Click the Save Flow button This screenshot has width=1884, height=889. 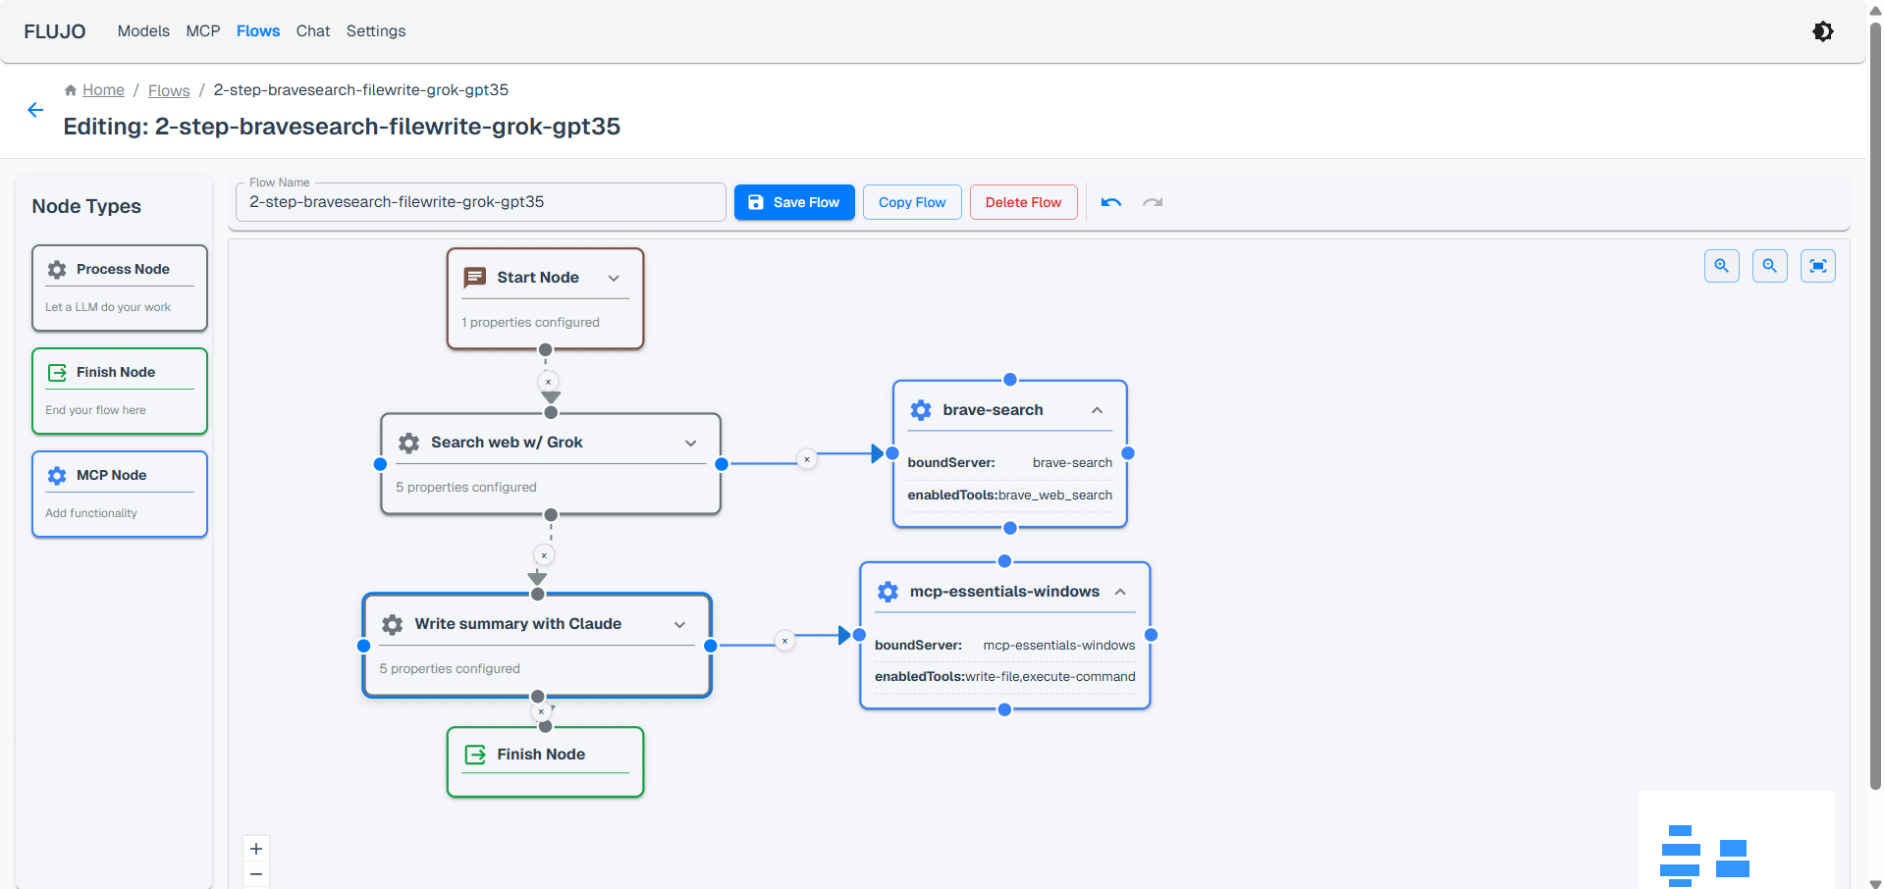(793, 202)
